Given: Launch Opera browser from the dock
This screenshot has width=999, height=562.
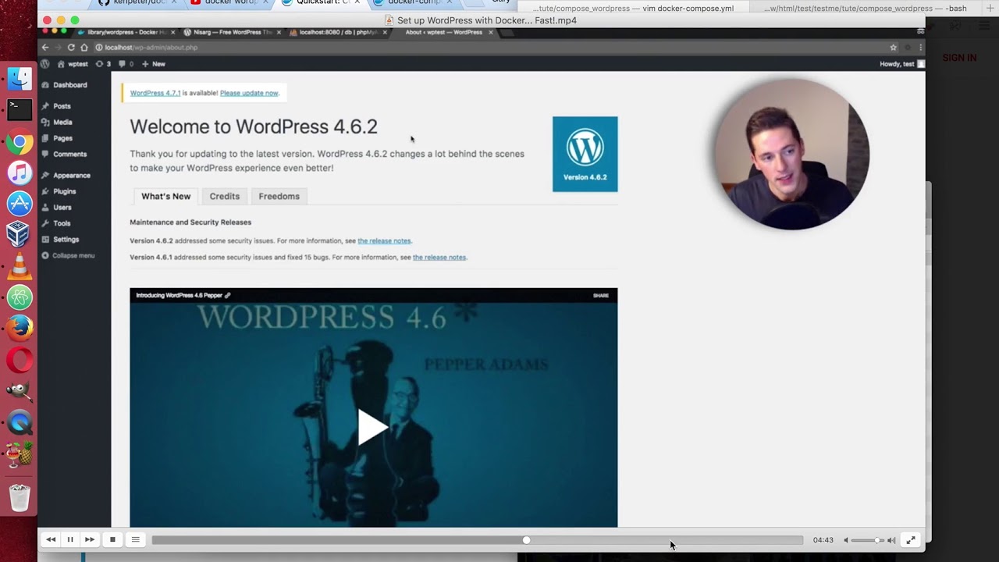Looking at the screenshot, I should coord(20,360).
